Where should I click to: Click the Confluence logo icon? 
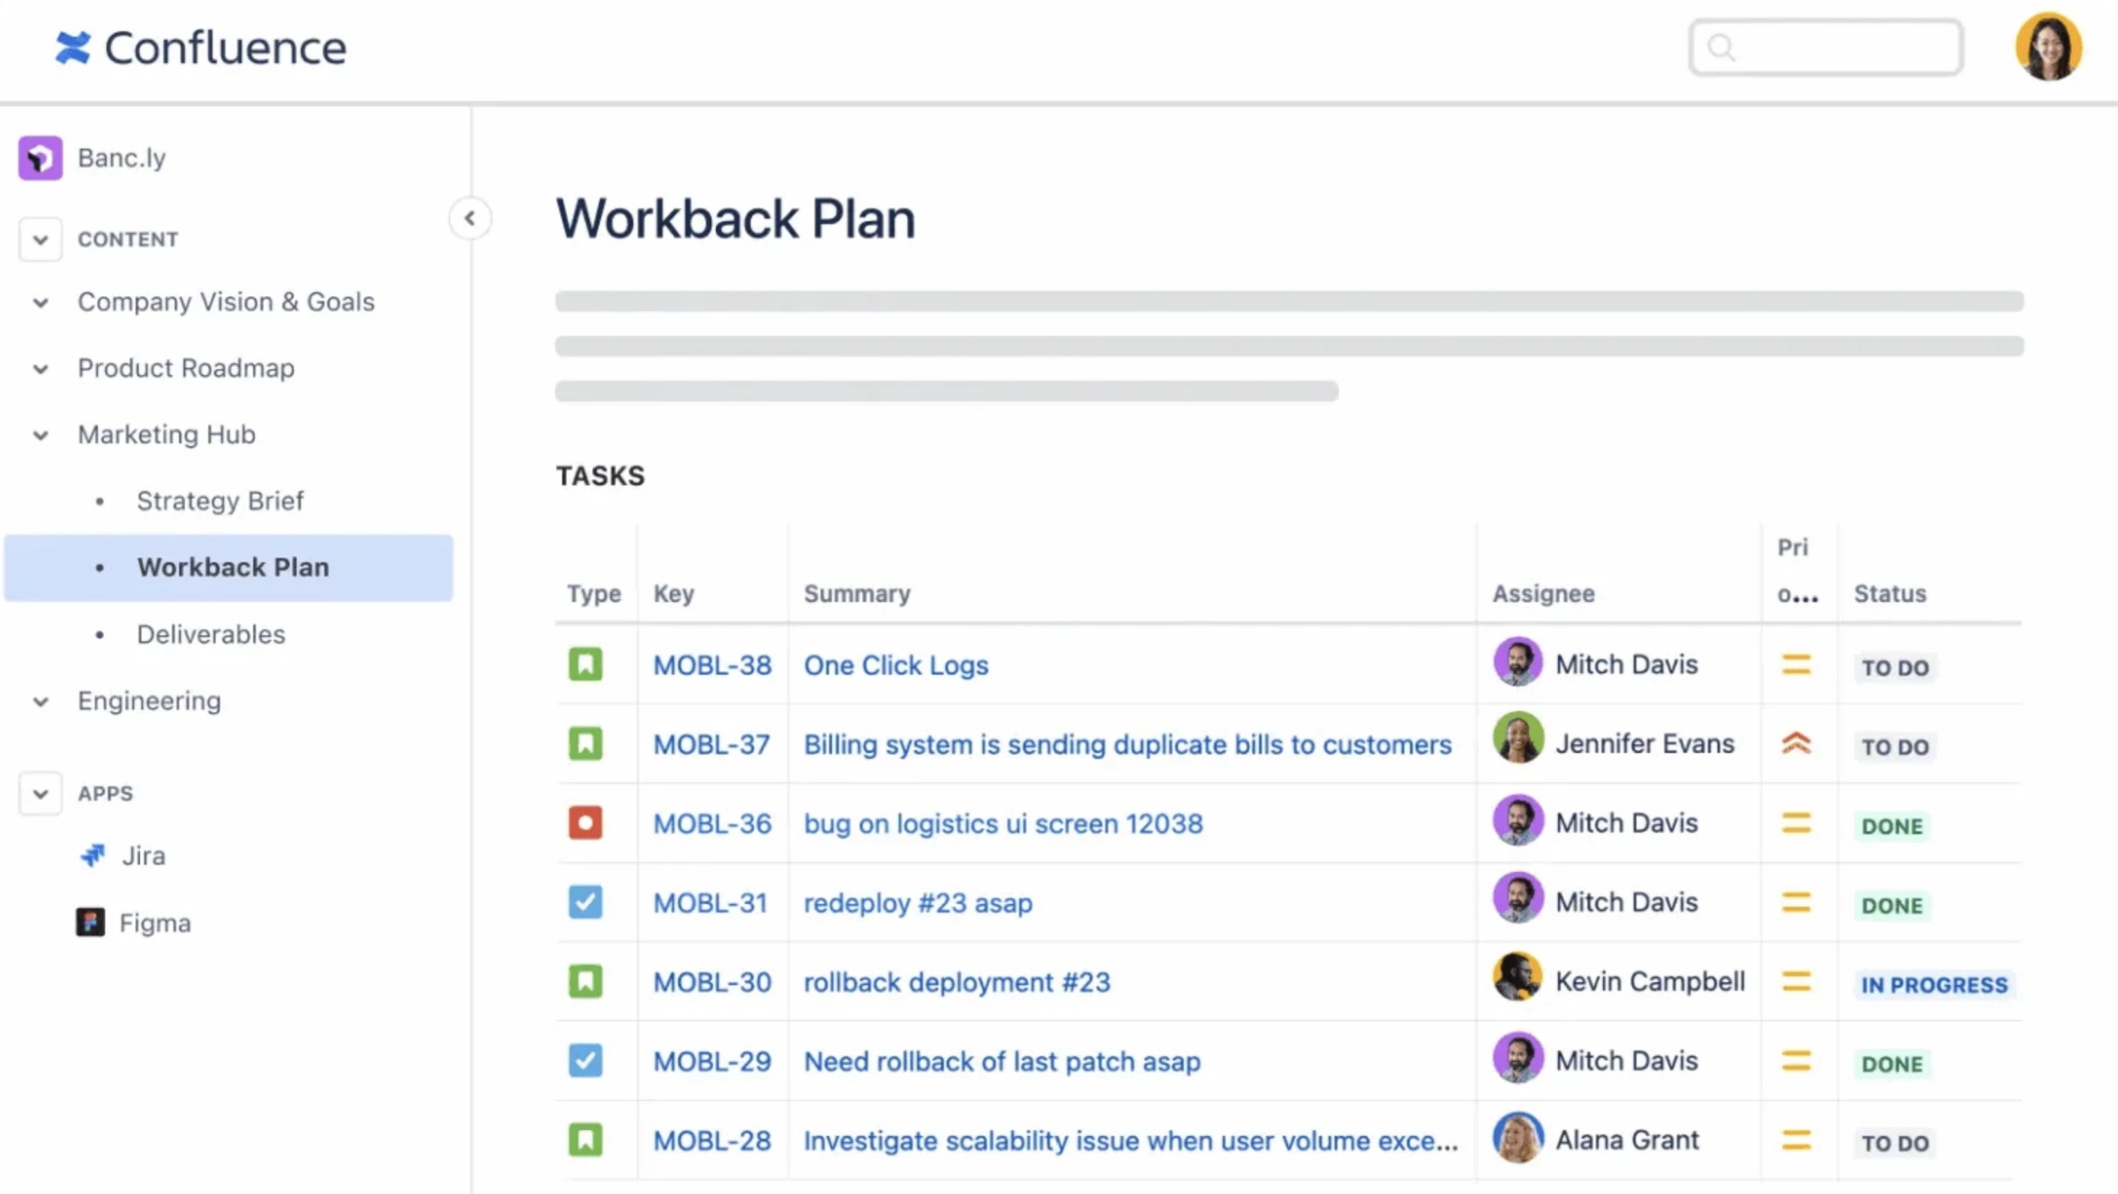click(73, 48)
